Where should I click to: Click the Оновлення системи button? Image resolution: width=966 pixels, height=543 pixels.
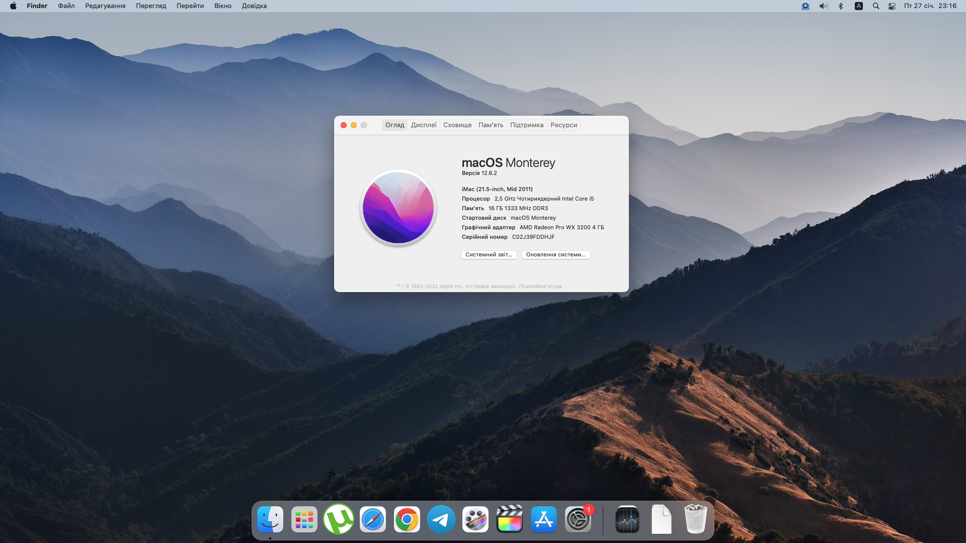[555, 255]
